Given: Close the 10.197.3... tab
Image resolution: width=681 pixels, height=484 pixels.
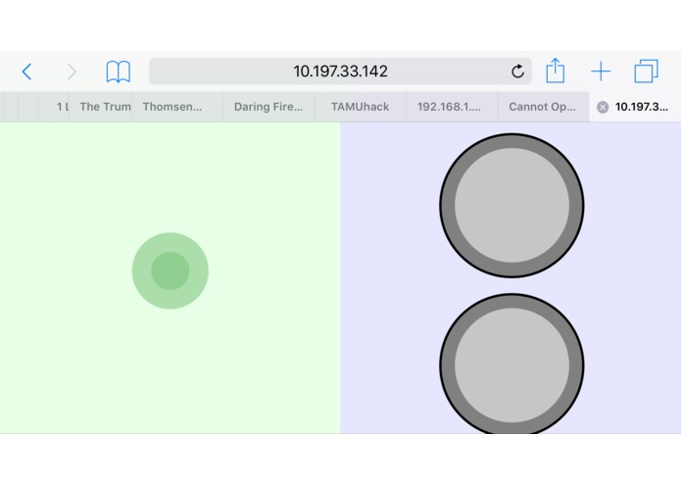Looking at the screenshot, I should [603, 107].
